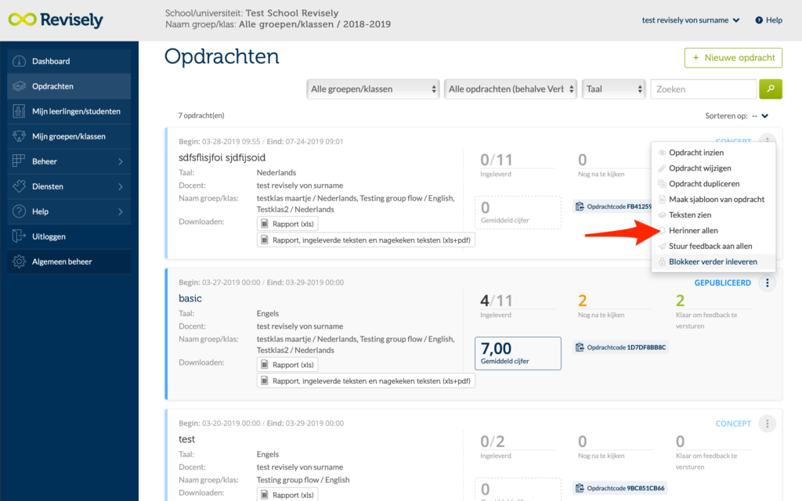The height and width of the screenshot is (501, 802).
Task: Click the green search magnifier button
Action: point(771,89)
